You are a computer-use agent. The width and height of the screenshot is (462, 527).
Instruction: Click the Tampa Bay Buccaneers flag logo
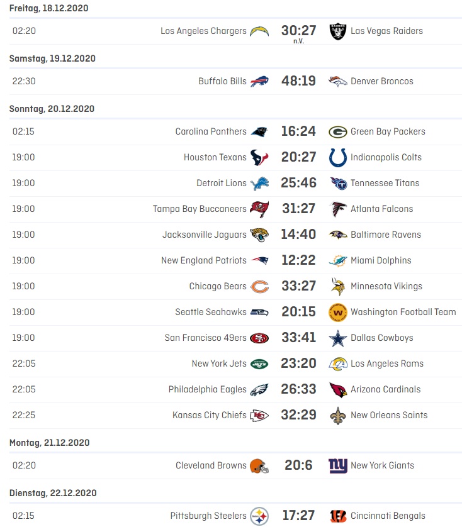pyautogui.click(x=259, y=209)
